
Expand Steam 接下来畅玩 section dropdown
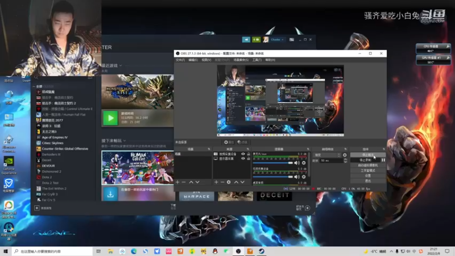125,141
